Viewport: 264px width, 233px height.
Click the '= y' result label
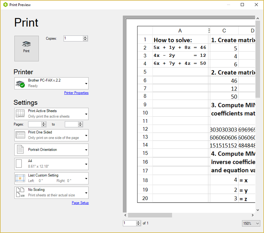243,191
